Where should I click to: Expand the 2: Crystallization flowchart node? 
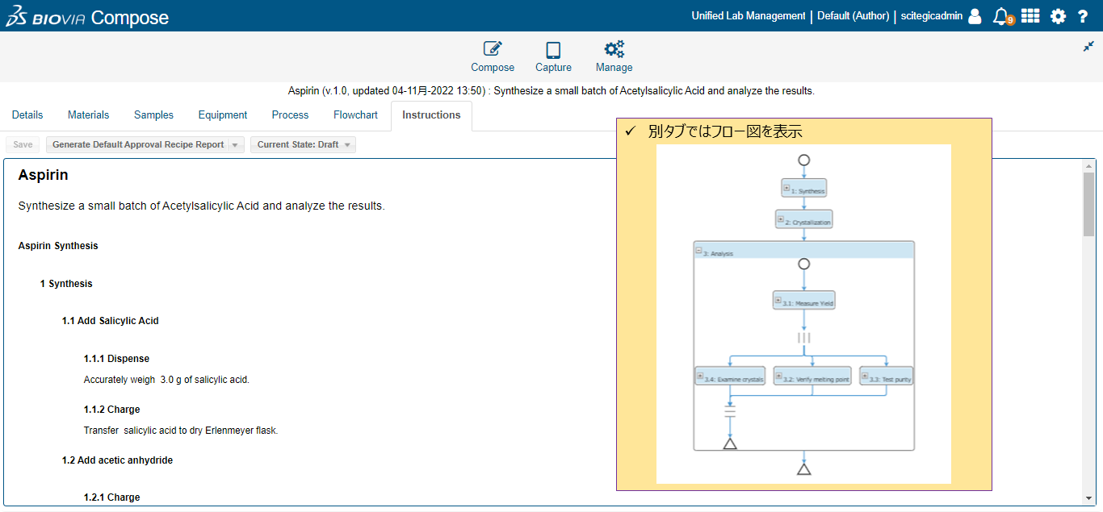click(780, 219)
